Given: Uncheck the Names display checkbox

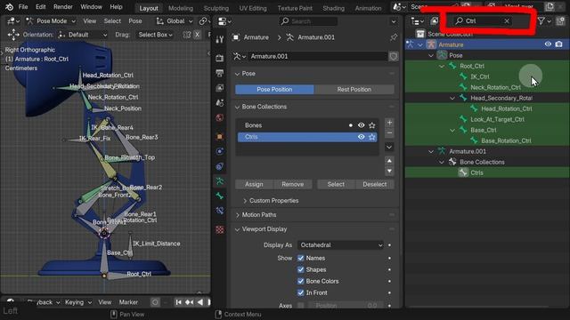Looking at the screenshot, I should pos(301,258).
